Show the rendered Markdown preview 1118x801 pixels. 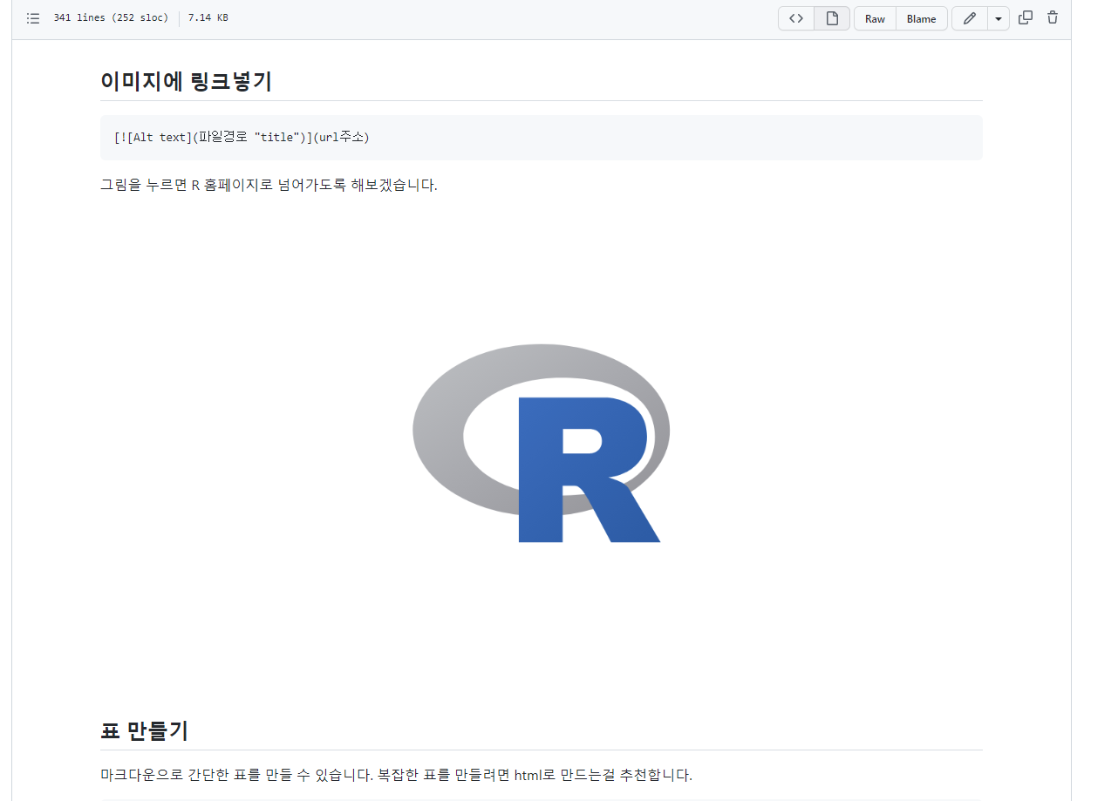[830, 17]
